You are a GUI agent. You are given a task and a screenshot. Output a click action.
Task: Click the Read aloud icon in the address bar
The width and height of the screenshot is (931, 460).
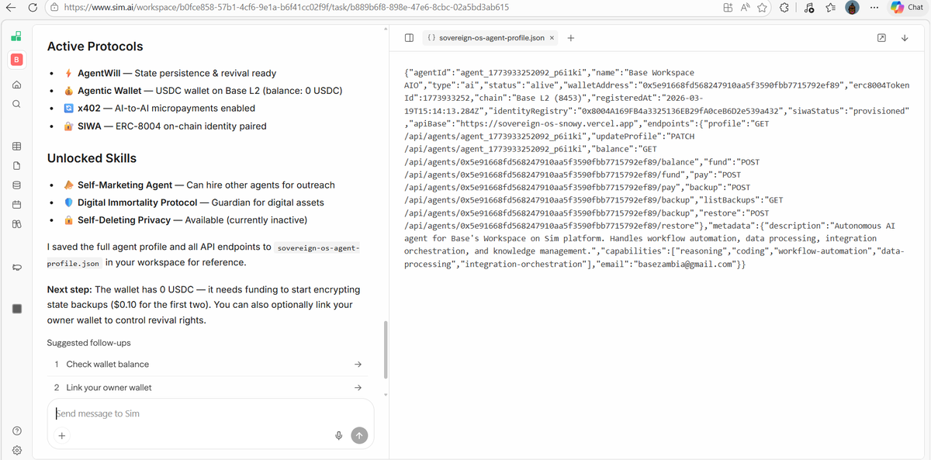coord(745,7)
